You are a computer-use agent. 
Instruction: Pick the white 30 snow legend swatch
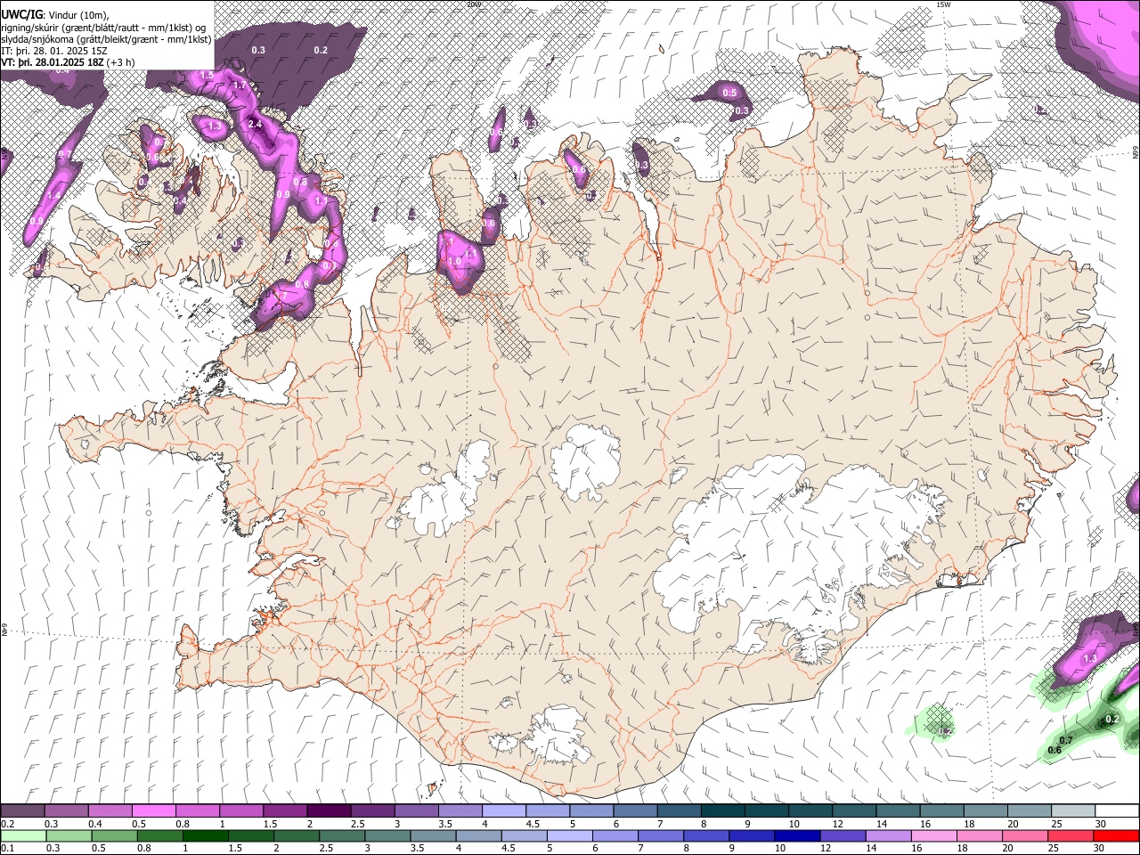click(1117, 811)
